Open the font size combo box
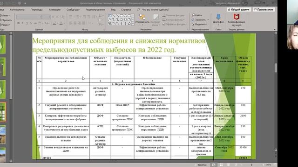 coord(47,17)
